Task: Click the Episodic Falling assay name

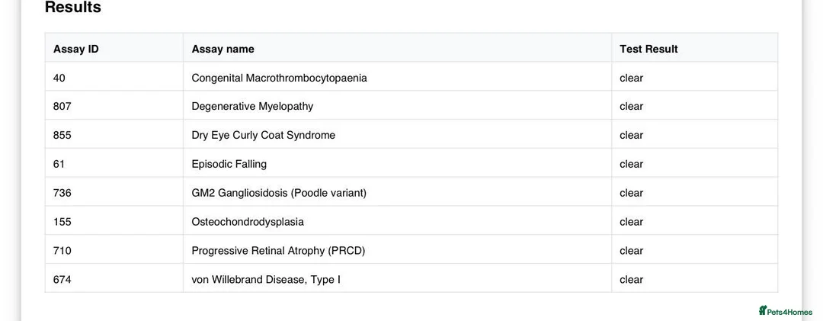Action: click(229, 164)
